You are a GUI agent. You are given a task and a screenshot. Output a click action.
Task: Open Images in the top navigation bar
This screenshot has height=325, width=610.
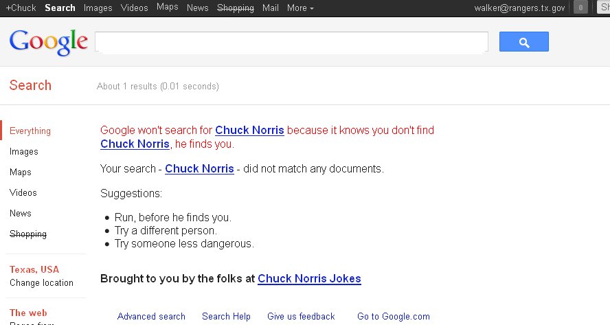coord(98,8)
